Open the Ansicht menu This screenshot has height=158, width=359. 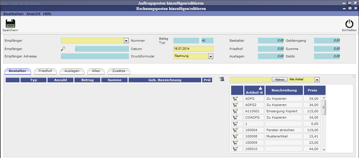pos(33,14)
